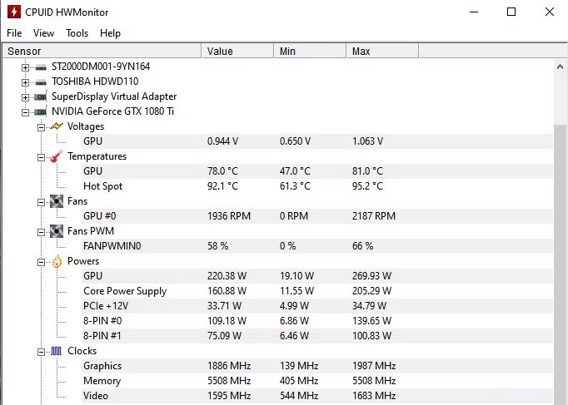
Task: Click the Min column header
Action: coord(310,51)
